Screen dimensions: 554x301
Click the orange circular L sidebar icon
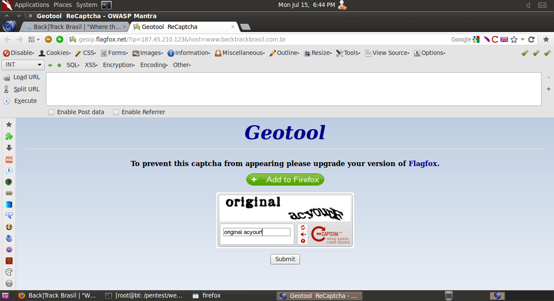pos(9,227)
